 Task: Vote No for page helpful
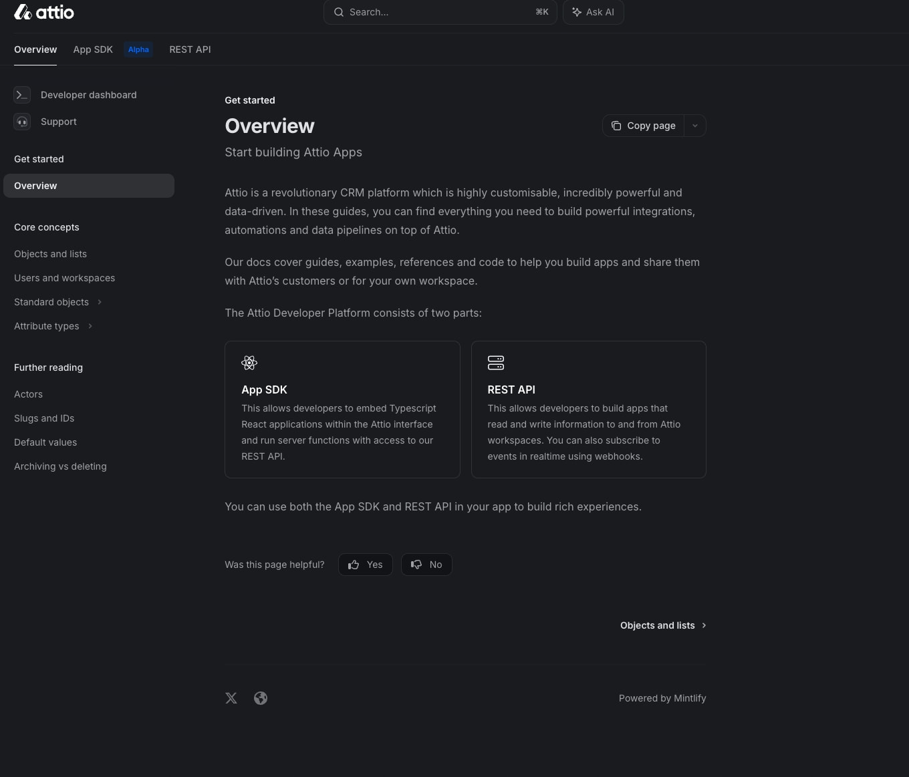426,565
